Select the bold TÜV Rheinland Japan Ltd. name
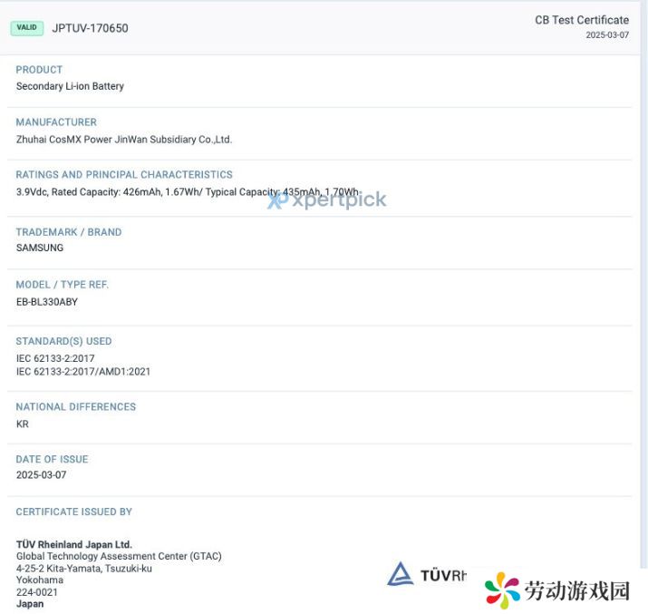Viewport: 648px width, 614px height. point(74,544)
